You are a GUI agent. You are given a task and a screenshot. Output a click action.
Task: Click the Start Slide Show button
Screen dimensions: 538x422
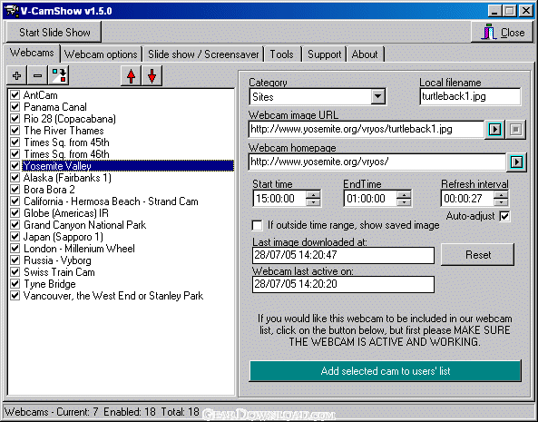[54, 33]
